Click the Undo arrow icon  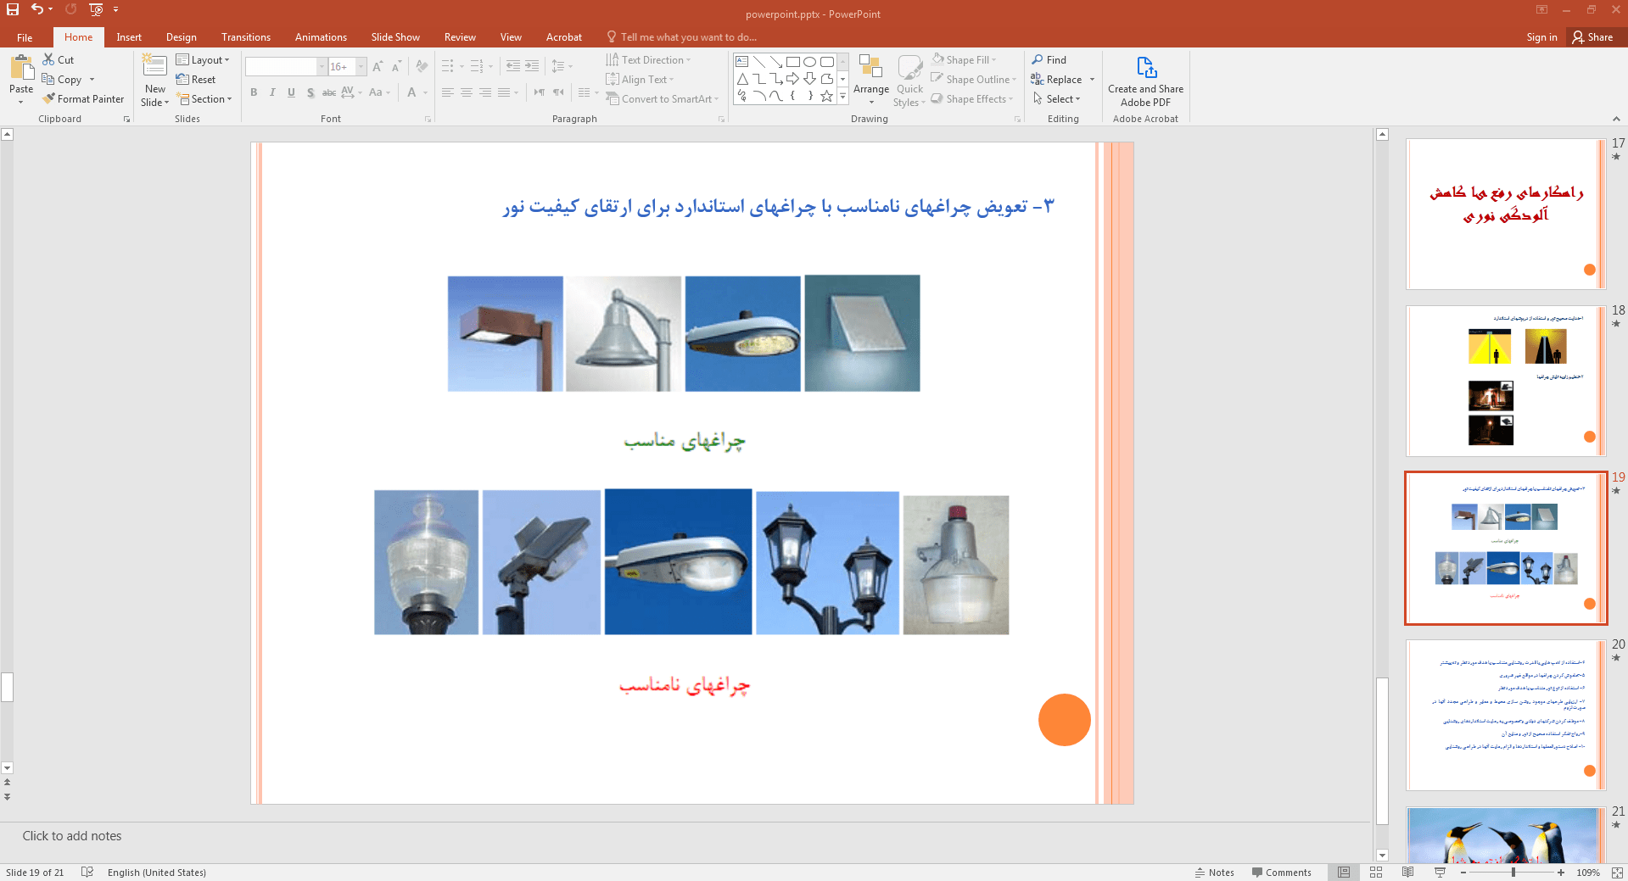point(36,9)
